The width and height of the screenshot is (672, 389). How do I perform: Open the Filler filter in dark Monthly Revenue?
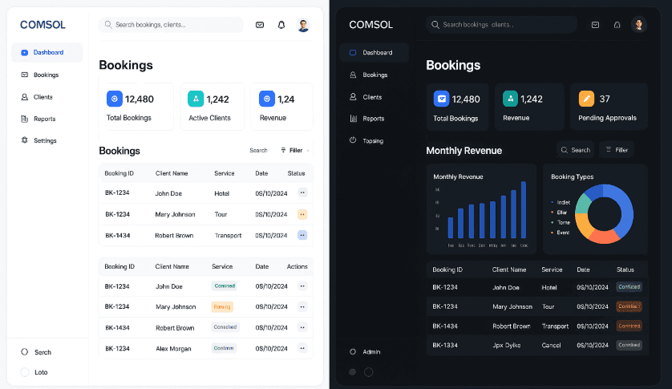pos(617,150)
